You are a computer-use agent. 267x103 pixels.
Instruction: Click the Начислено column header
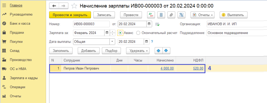(162, 60)
